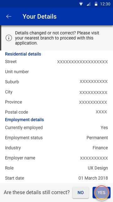Tap the Start date 01 March 2018

93,178
